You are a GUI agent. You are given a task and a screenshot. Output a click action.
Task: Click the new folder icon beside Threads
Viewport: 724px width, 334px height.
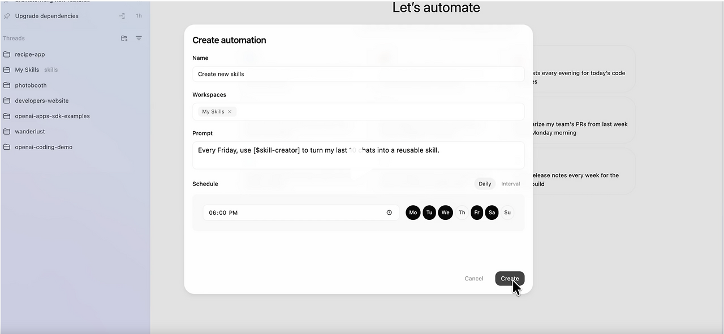click(124, 38)
